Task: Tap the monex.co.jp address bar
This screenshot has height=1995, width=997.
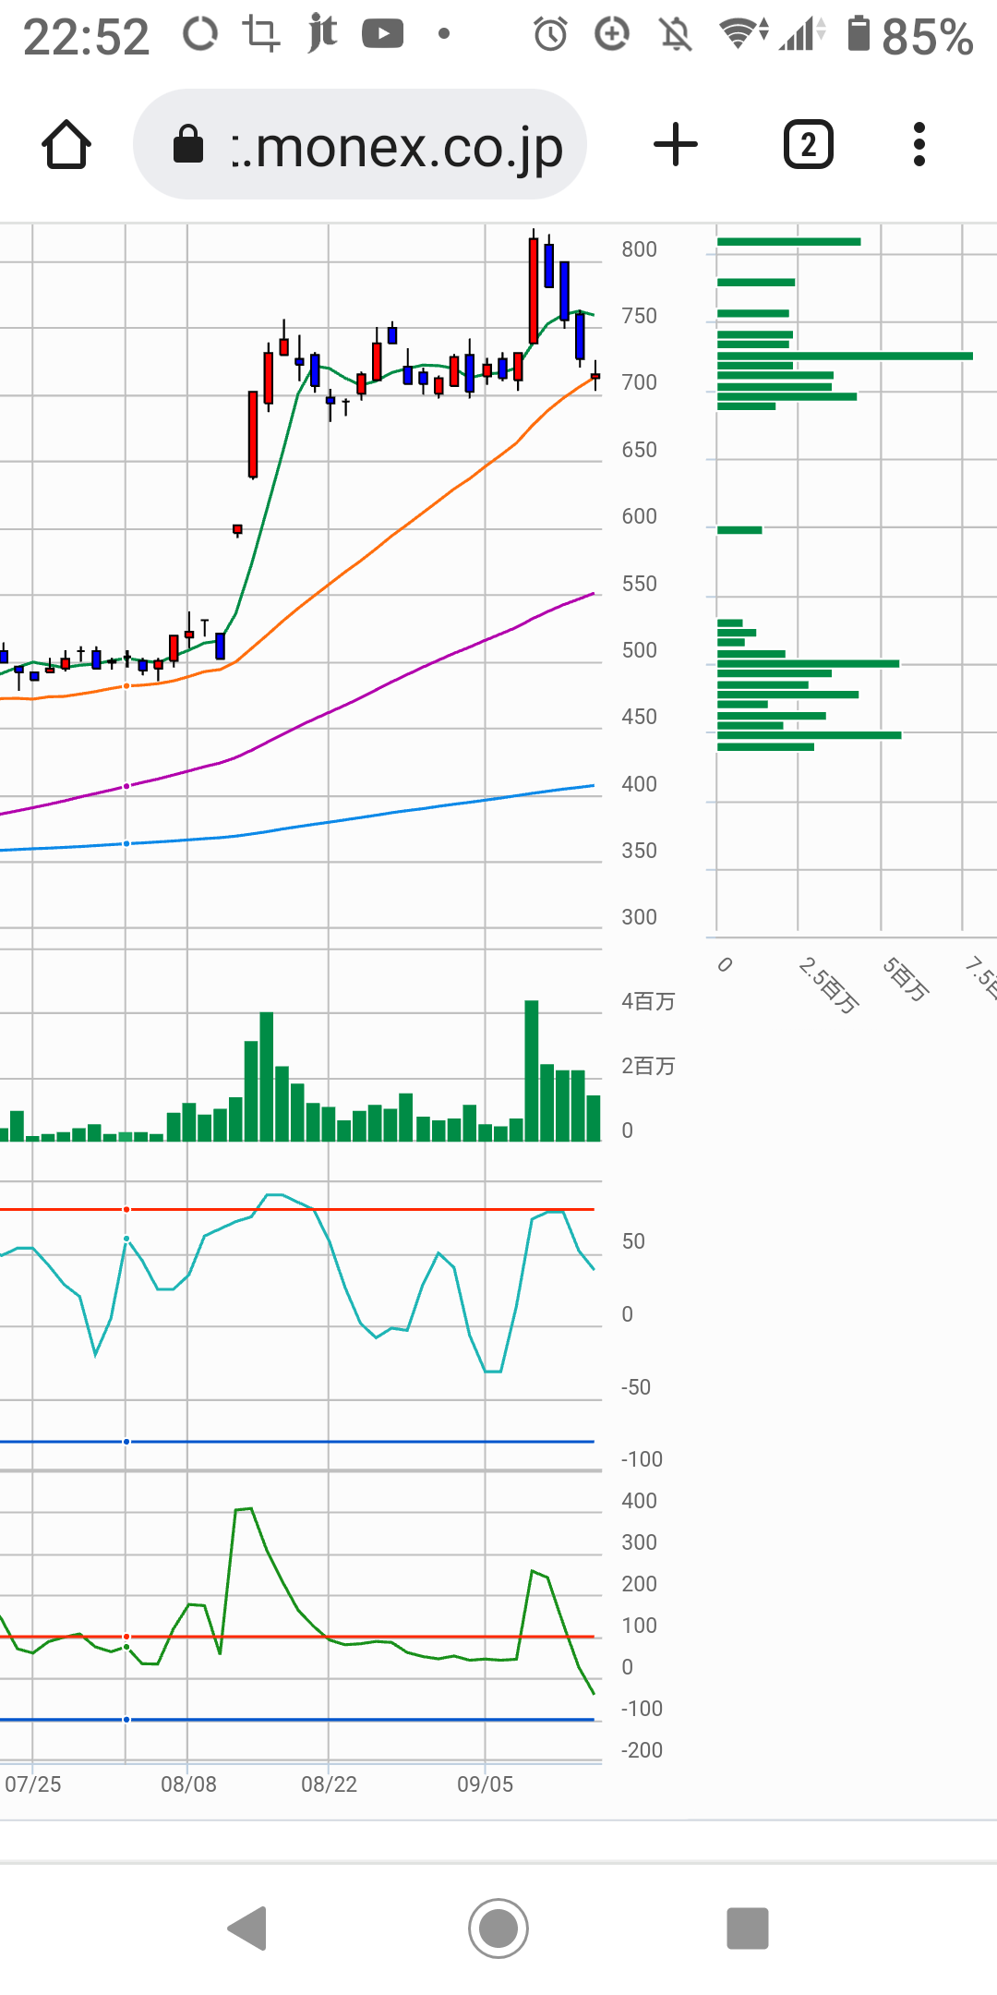Action: tap(360, 145)
